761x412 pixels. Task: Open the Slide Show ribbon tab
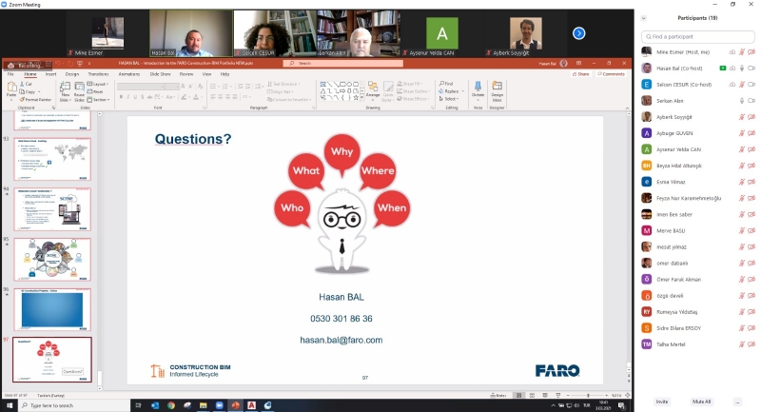pyautogui.click(x=159, y=73)
